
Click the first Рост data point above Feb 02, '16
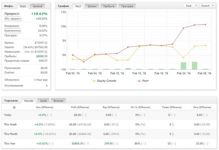73,55
